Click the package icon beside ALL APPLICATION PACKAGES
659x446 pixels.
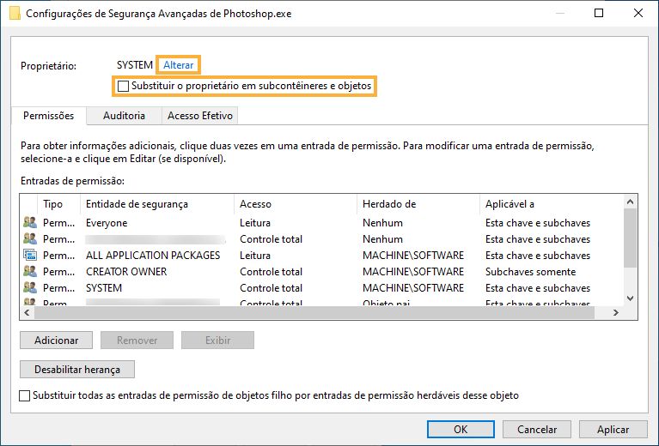point(29,255)
